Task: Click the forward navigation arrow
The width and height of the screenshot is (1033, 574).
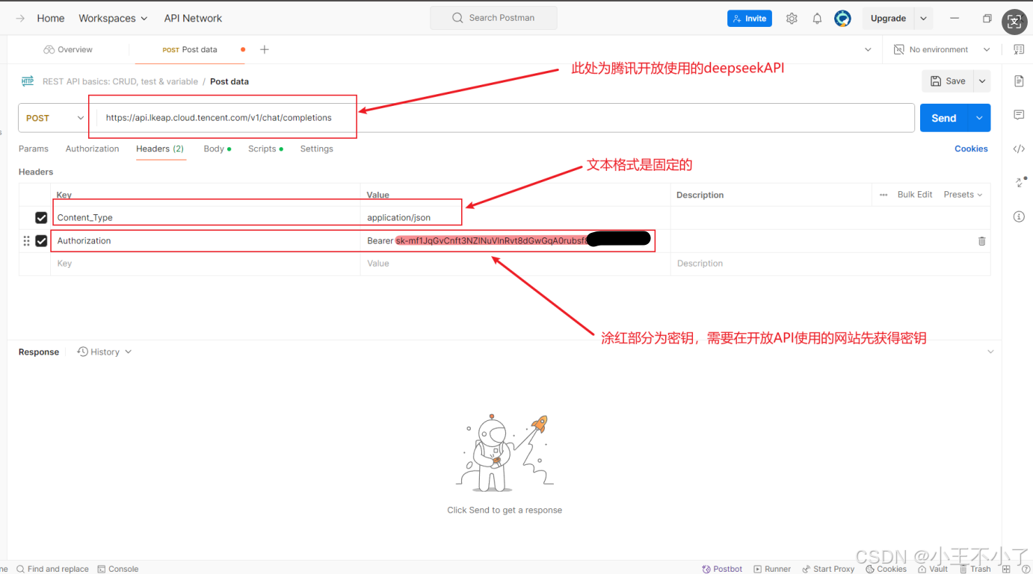Action: (x=20, y=19)
